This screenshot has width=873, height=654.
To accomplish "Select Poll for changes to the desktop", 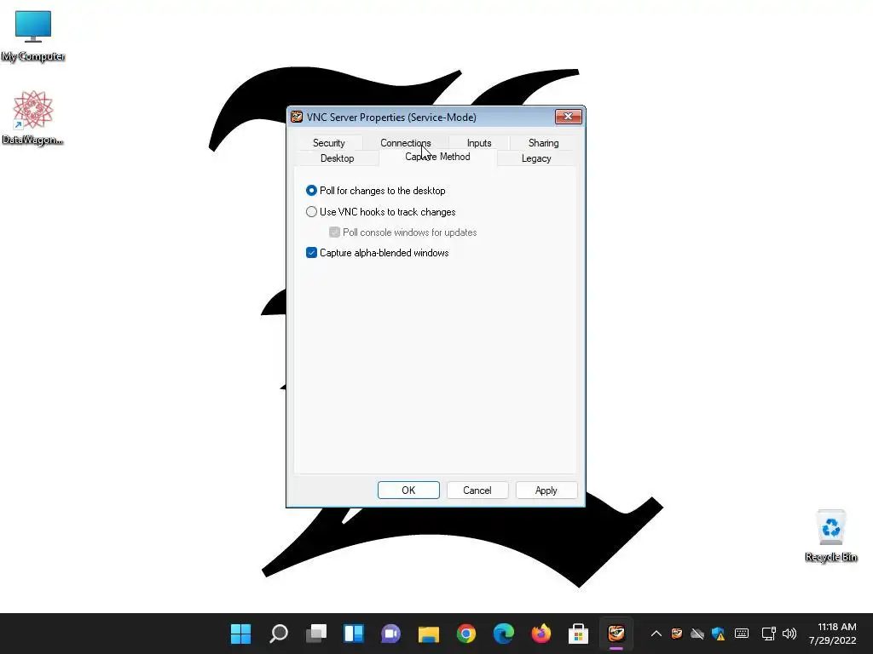I will (x=376, y=191).
